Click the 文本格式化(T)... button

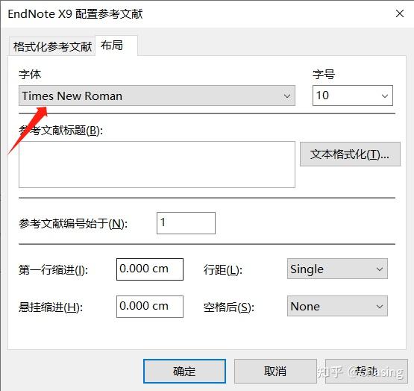click(x=350, y=154)
